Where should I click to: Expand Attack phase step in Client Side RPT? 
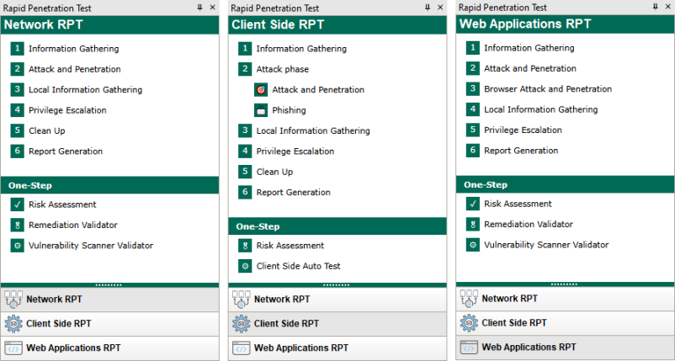point(283,69)
